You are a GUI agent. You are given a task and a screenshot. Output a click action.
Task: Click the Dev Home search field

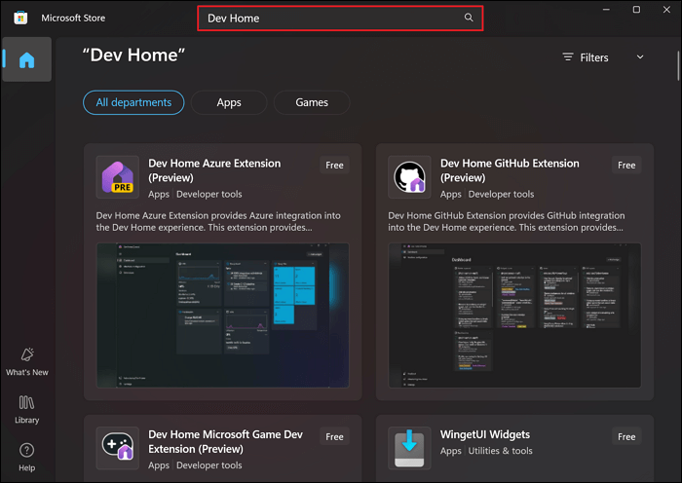[340, 19]
